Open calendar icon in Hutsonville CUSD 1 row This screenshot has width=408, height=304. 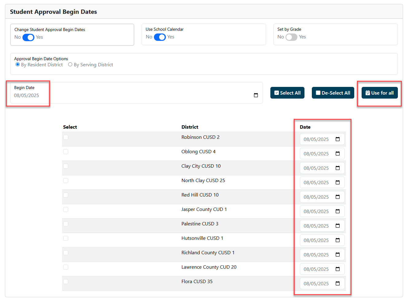[x=338, y=240]
